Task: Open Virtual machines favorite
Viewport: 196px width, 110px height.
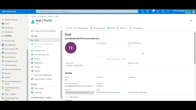Action: click(x=11, y=53)
